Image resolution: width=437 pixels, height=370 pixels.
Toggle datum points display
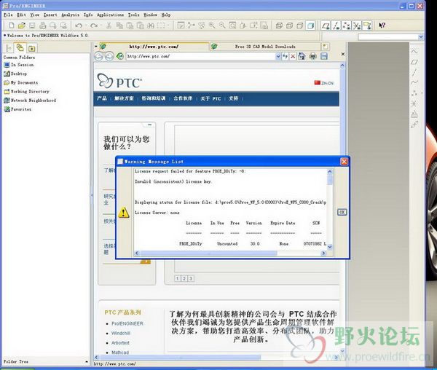click(347, 26)
